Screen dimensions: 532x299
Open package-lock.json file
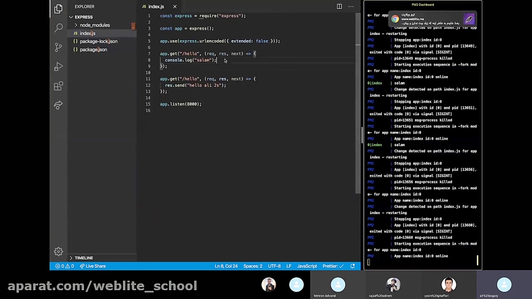(99, 41)
